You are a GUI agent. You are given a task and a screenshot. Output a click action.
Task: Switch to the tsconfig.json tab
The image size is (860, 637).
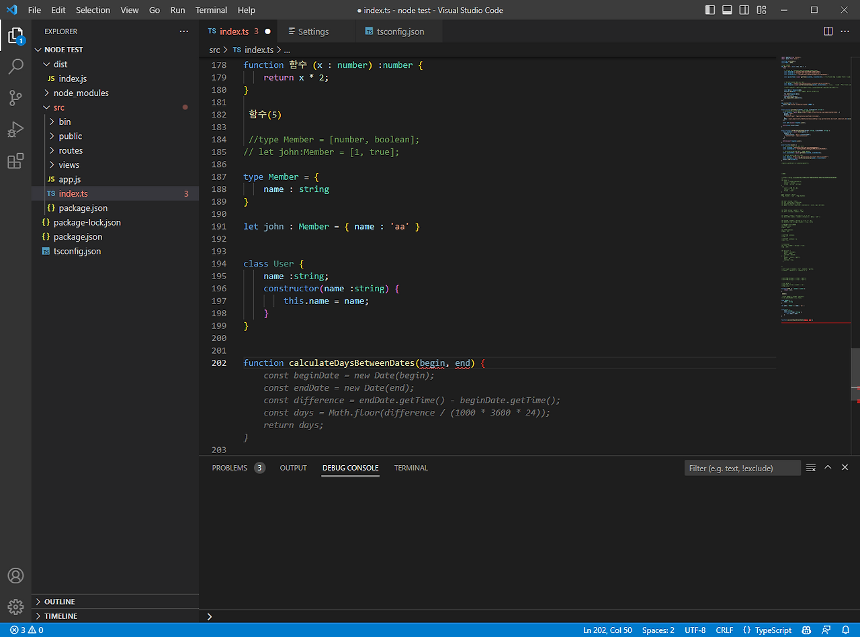[399, 31]
